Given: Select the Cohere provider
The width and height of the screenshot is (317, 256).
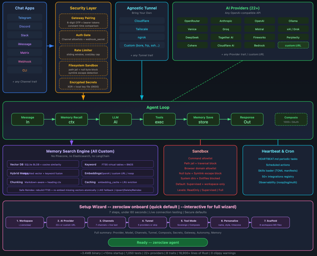Looking at the screenshot, I should tap(192, 45).
